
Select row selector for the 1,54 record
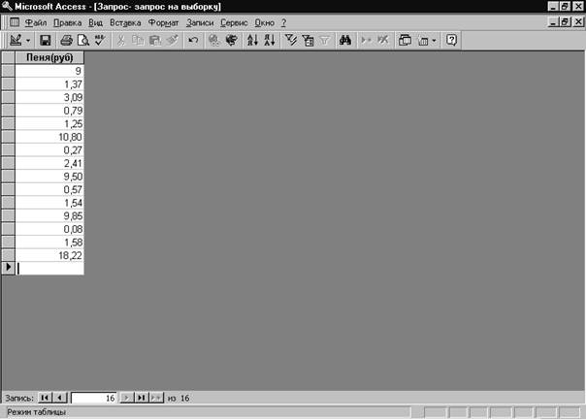coord(8,203)
